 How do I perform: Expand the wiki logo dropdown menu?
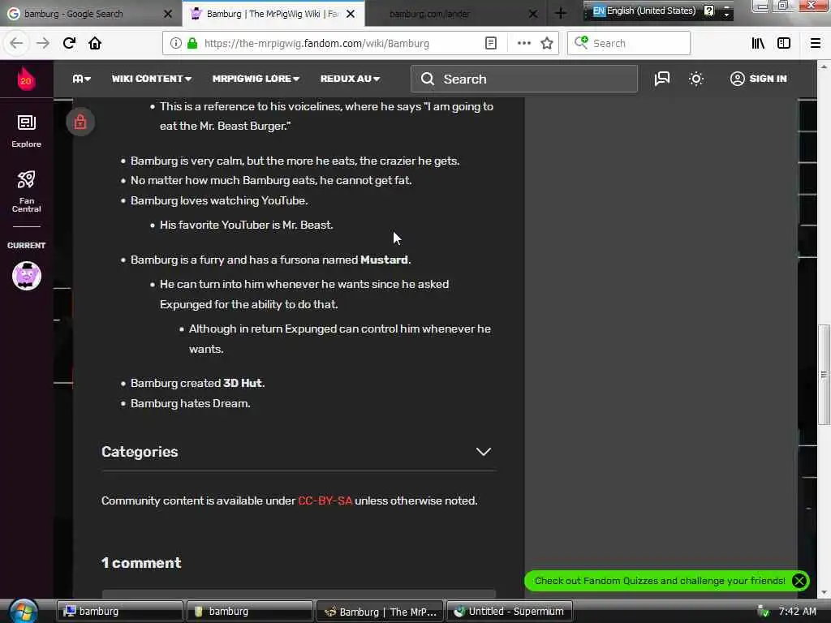[81, 79]
